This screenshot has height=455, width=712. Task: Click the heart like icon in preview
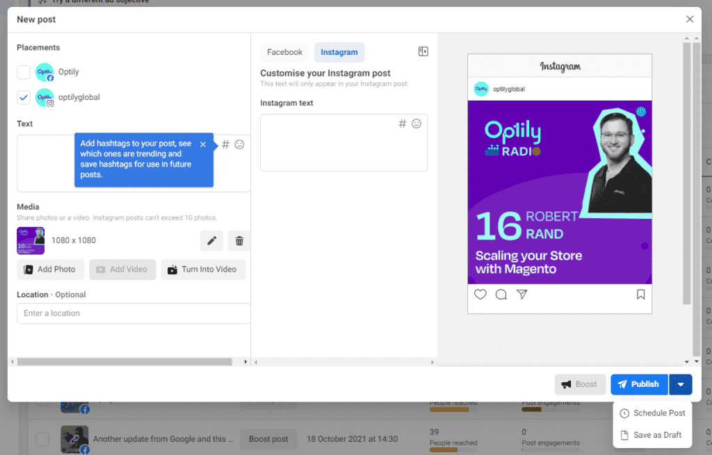tap(480, 295)
